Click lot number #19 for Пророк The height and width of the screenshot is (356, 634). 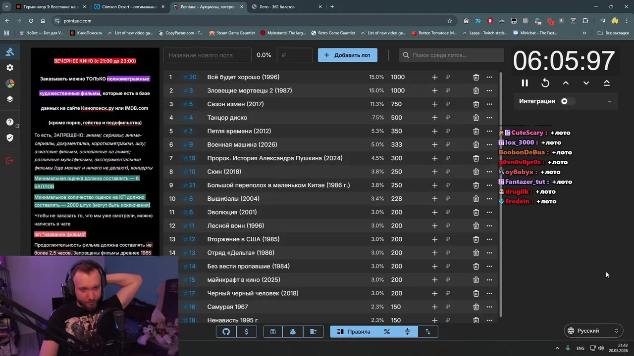[190, 158]
